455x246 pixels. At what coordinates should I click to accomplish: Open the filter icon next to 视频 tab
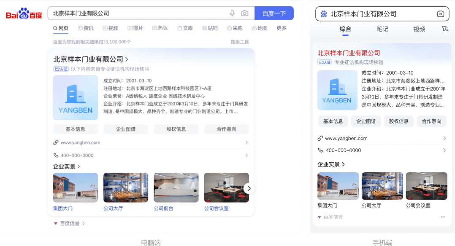pos(445,29)
